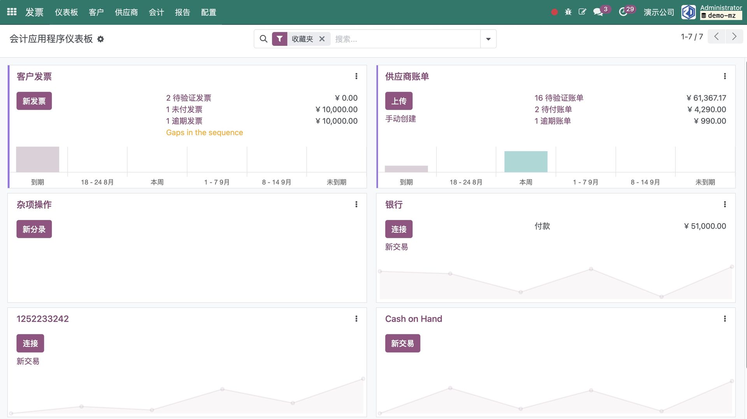Image resolution: width=747 pixels, height=419 pixels.
Task: Open the chat messages icon
Action: (598, 12)
